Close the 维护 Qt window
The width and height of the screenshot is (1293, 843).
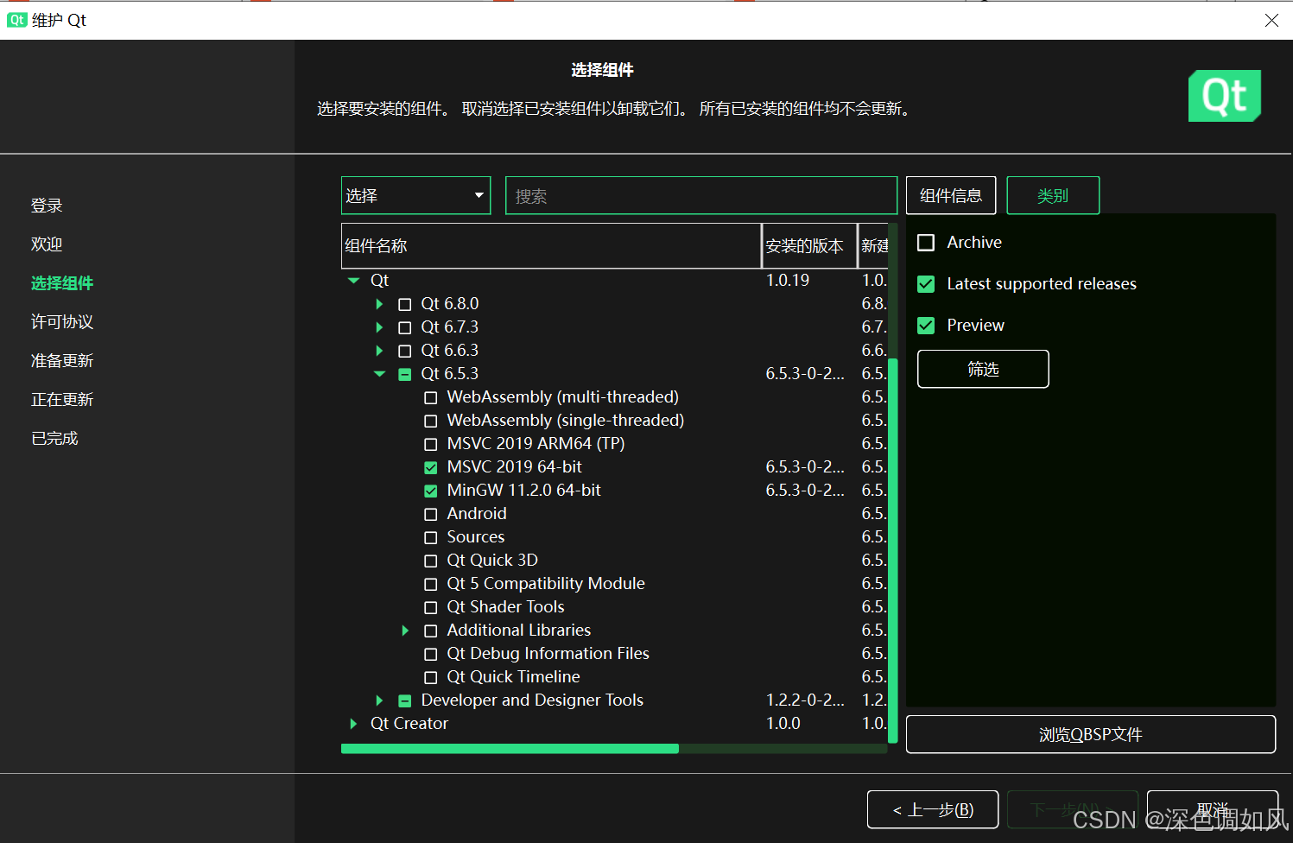coord(1271,20)
